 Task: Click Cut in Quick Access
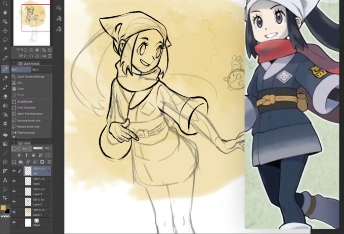pyautogui.click(x=20, y=83)
